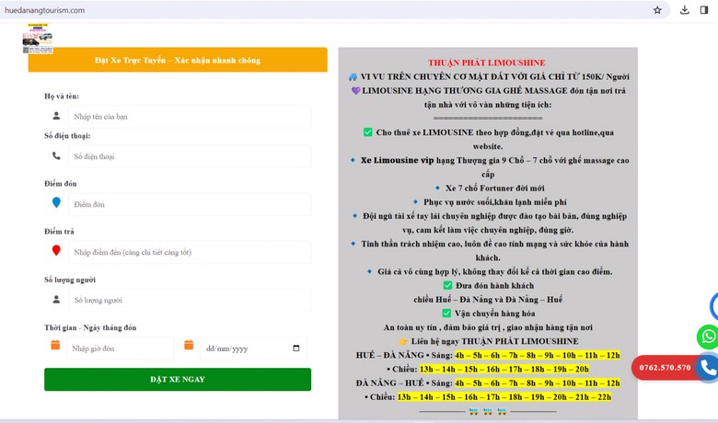Click the 'Nhập giờ đón' pickup time field
Image resolution: width=718 pixels, height=423 pixels.
pos(120,349)
